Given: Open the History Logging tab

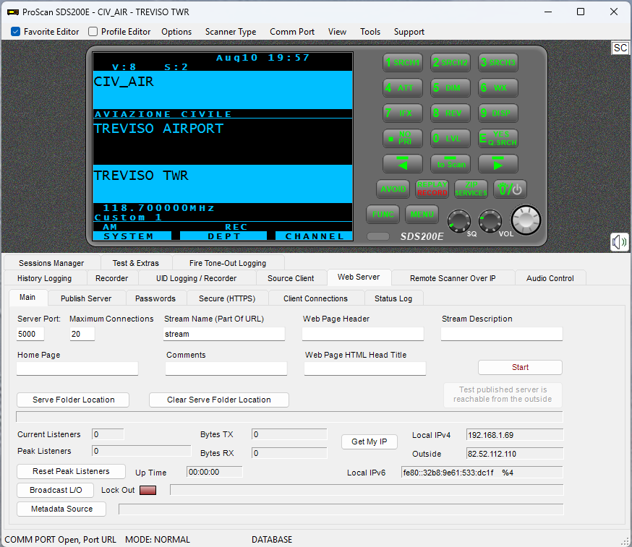Looking at the screenshot, I should (44, 278).
